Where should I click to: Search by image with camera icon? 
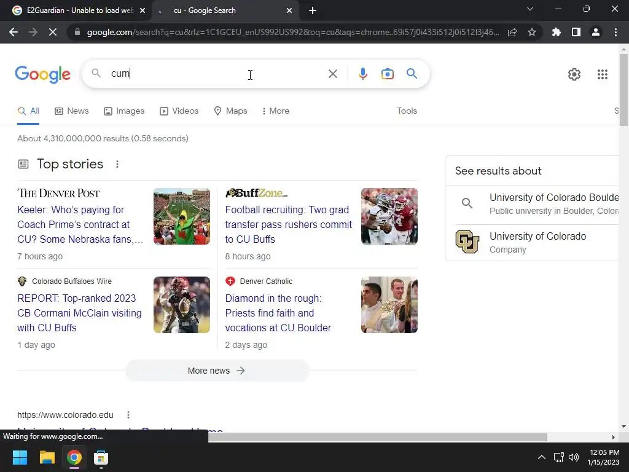coord(388,74)
